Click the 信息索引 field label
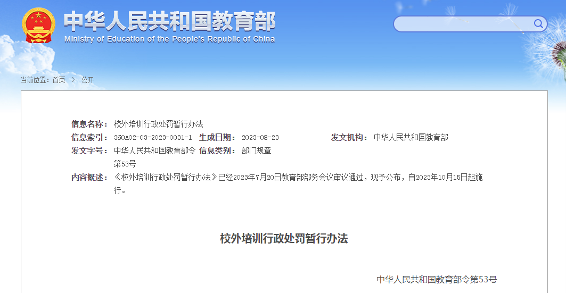 click(90, 137)
